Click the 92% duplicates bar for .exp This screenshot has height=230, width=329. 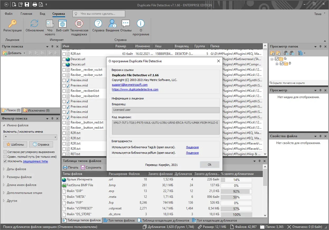(x=236, y=191)
